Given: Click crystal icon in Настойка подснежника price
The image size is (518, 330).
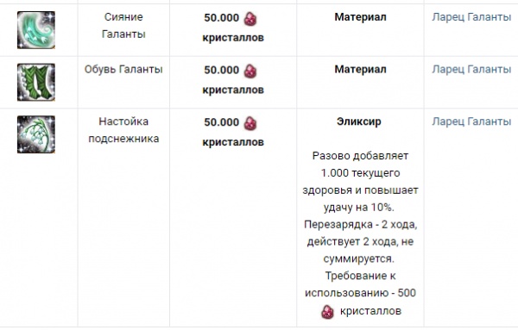Looking at the screenshot, I should (250, 123).
